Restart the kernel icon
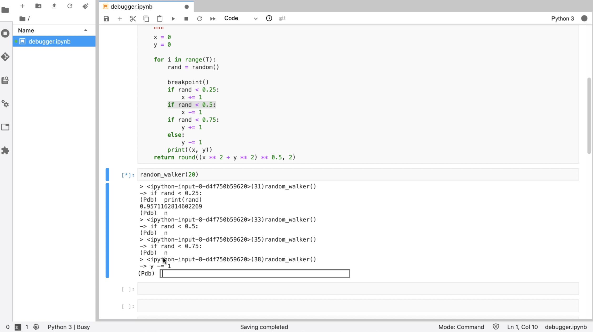Viewport: 593px width, 332px height. pos(200,19)
